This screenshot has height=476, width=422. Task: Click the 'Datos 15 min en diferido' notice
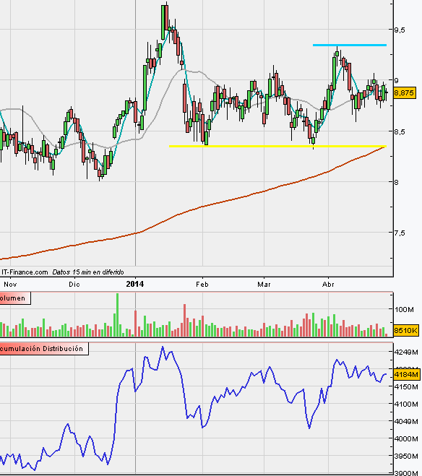pyautogui.click(x=87, y=272)
